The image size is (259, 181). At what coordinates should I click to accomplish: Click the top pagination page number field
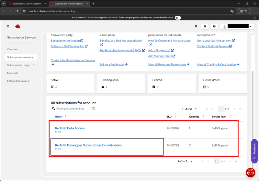221,109
